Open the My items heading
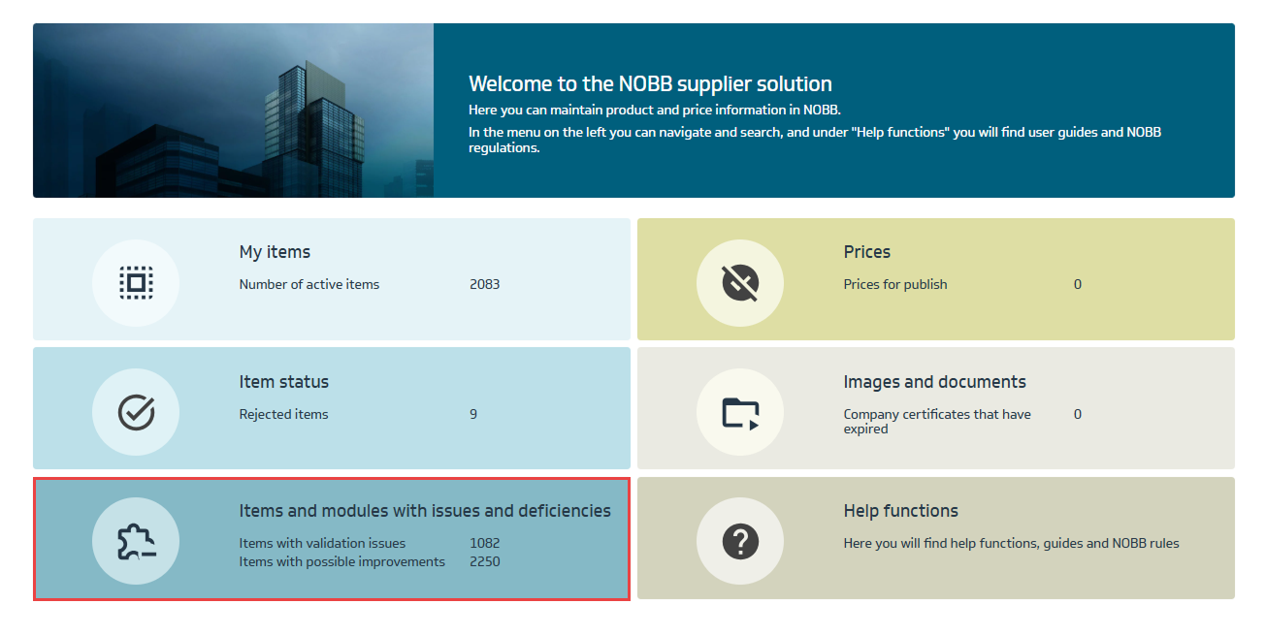Image resolution: width=1266 pixels, height=636 pixels. (x=275, y=252)
